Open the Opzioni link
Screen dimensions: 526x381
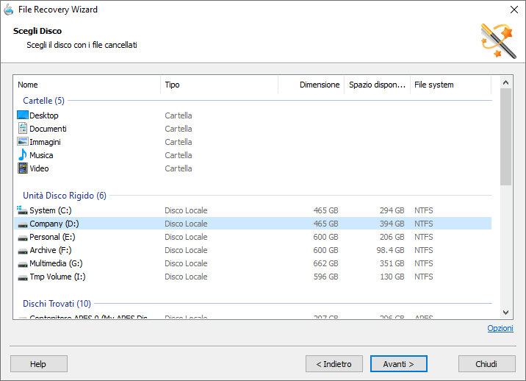click(x=500, y=328)
